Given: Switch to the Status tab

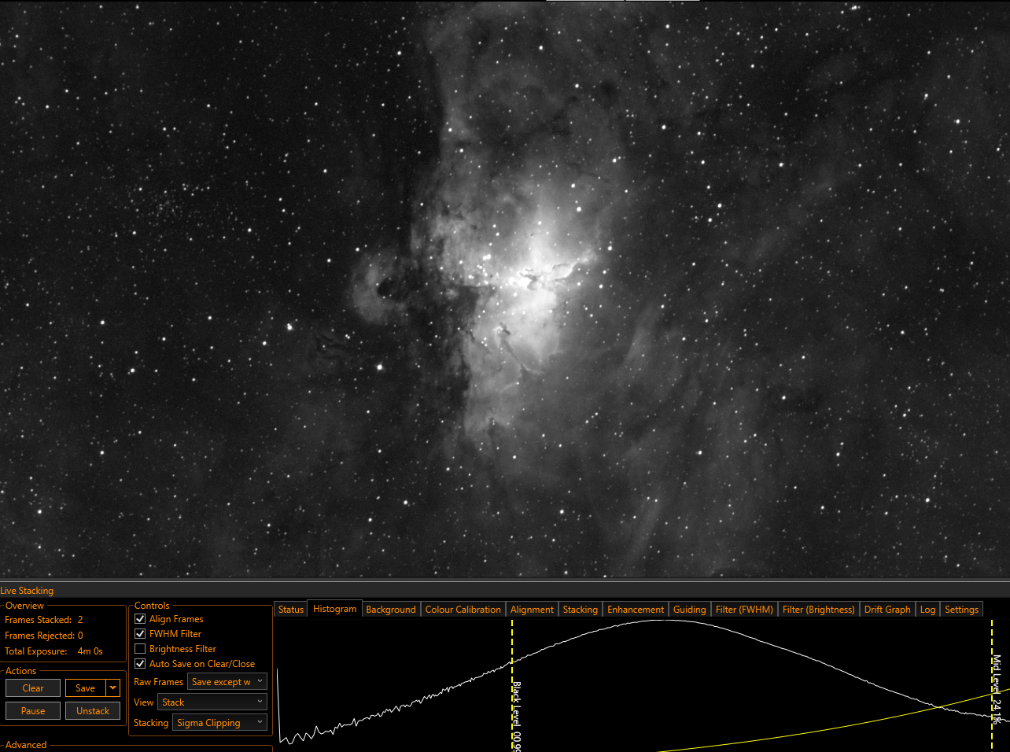Looking at the screenshot, I should pos(291,610).
